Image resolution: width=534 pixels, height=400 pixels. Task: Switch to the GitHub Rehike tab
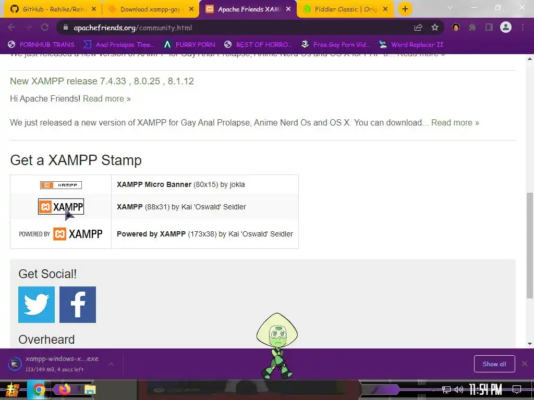[x=51, y=9]
